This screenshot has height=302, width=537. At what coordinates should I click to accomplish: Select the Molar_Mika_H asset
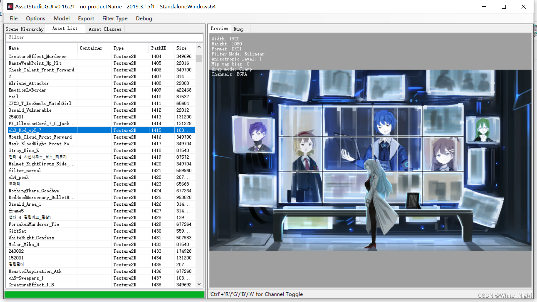[101, 244]
